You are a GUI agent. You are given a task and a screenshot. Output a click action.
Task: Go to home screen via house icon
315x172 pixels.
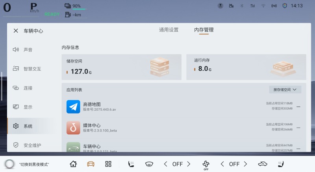tap(73, 164)
